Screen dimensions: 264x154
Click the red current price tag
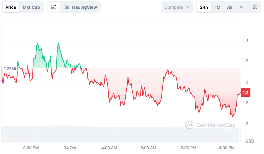point(245,93)
